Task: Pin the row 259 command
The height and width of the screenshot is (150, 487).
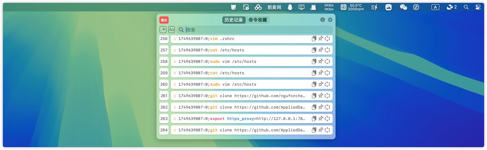Action: (321, 73)
